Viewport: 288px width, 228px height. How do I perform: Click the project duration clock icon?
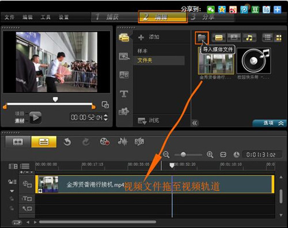[x=236, y=155]
